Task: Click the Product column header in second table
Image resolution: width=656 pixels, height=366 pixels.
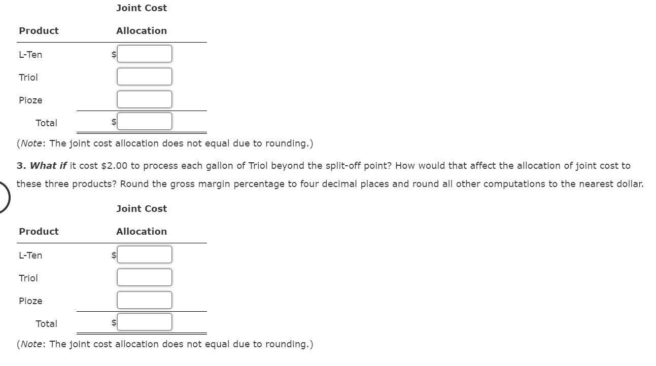Action: coord(39,231)
